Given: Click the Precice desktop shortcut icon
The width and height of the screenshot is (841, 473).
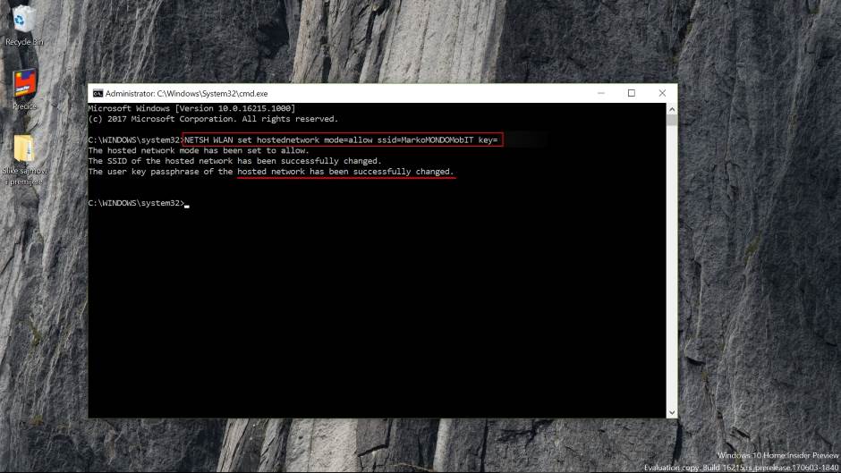Looking at the screenshot, I should click(x=24, y=85).
